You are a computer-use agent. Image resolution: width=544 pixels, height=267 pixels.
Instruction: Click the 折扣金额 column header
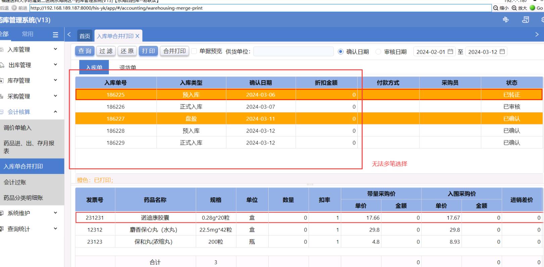[x=326, y=83]
